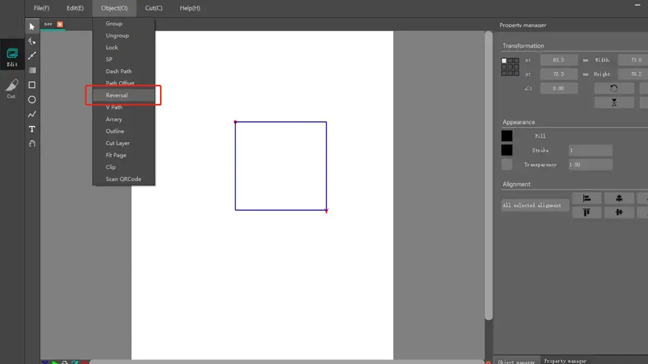Select Reversal in Object menu
This screenshot has width=648, height=364.
(124, 95)
